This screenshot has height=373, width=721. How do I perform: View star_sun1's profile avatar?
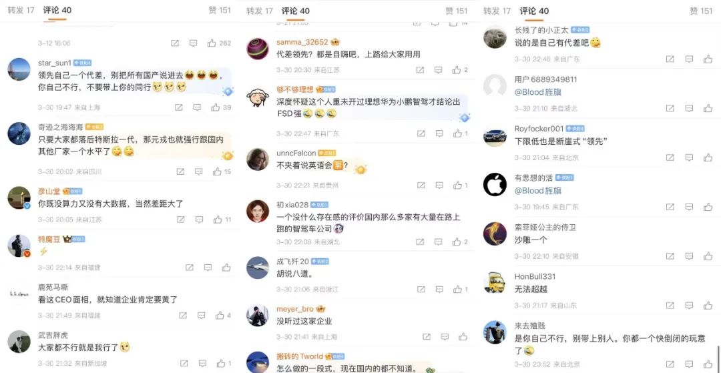click(19, 69)
